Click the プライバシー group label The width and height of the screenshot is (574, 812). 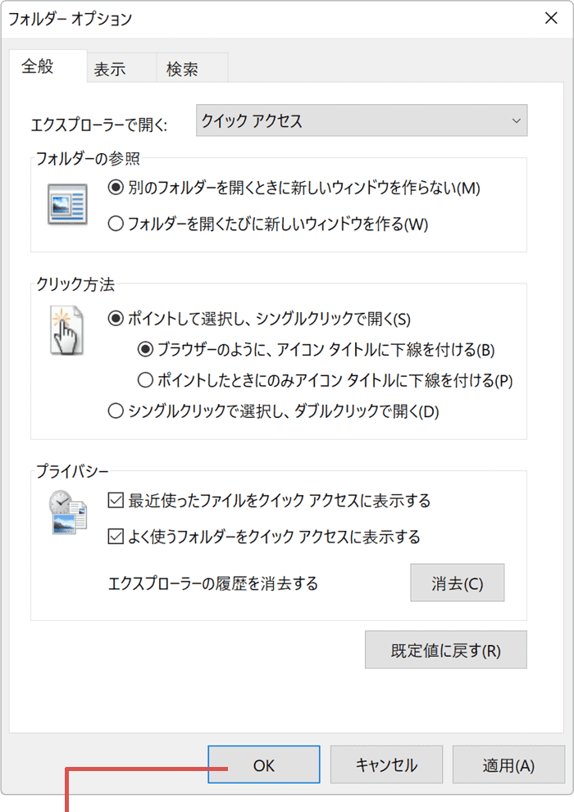tap(72, 471)
